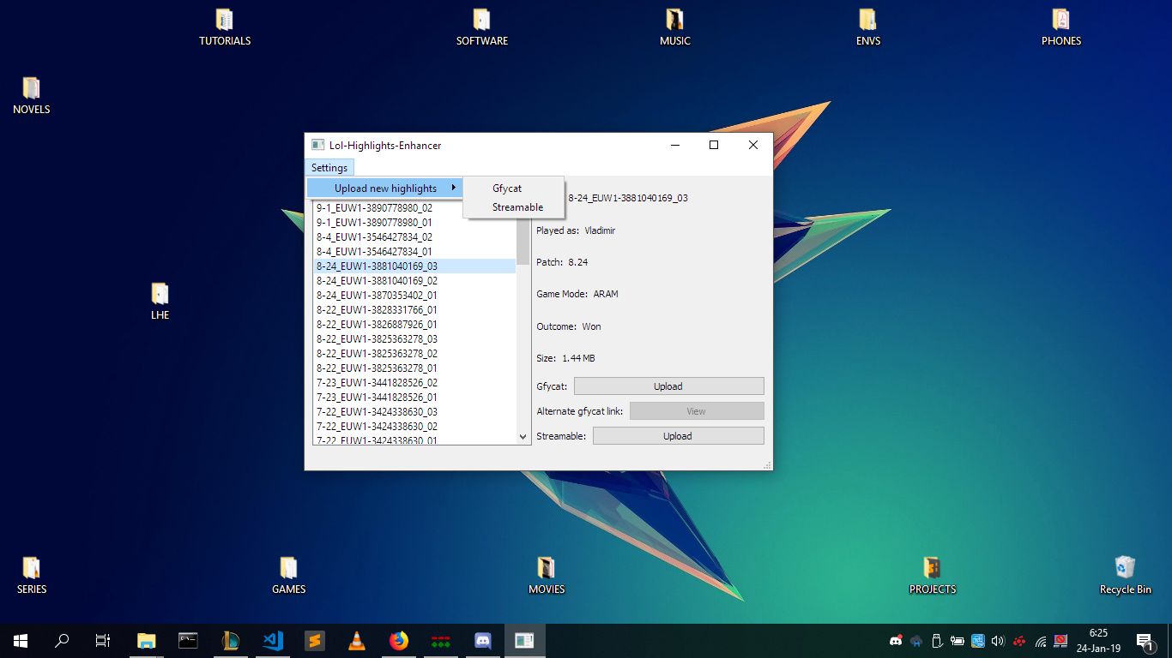Launch League of Legends from the taskbar
This screenshot has width=1172, height=658.
(x=230, y=640)
